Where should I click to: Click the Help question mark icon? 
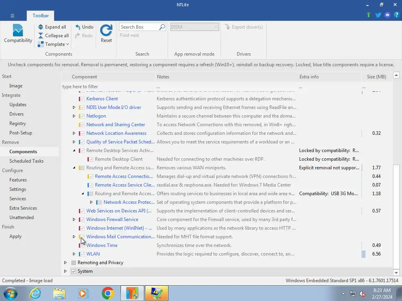tap(397, 15)
